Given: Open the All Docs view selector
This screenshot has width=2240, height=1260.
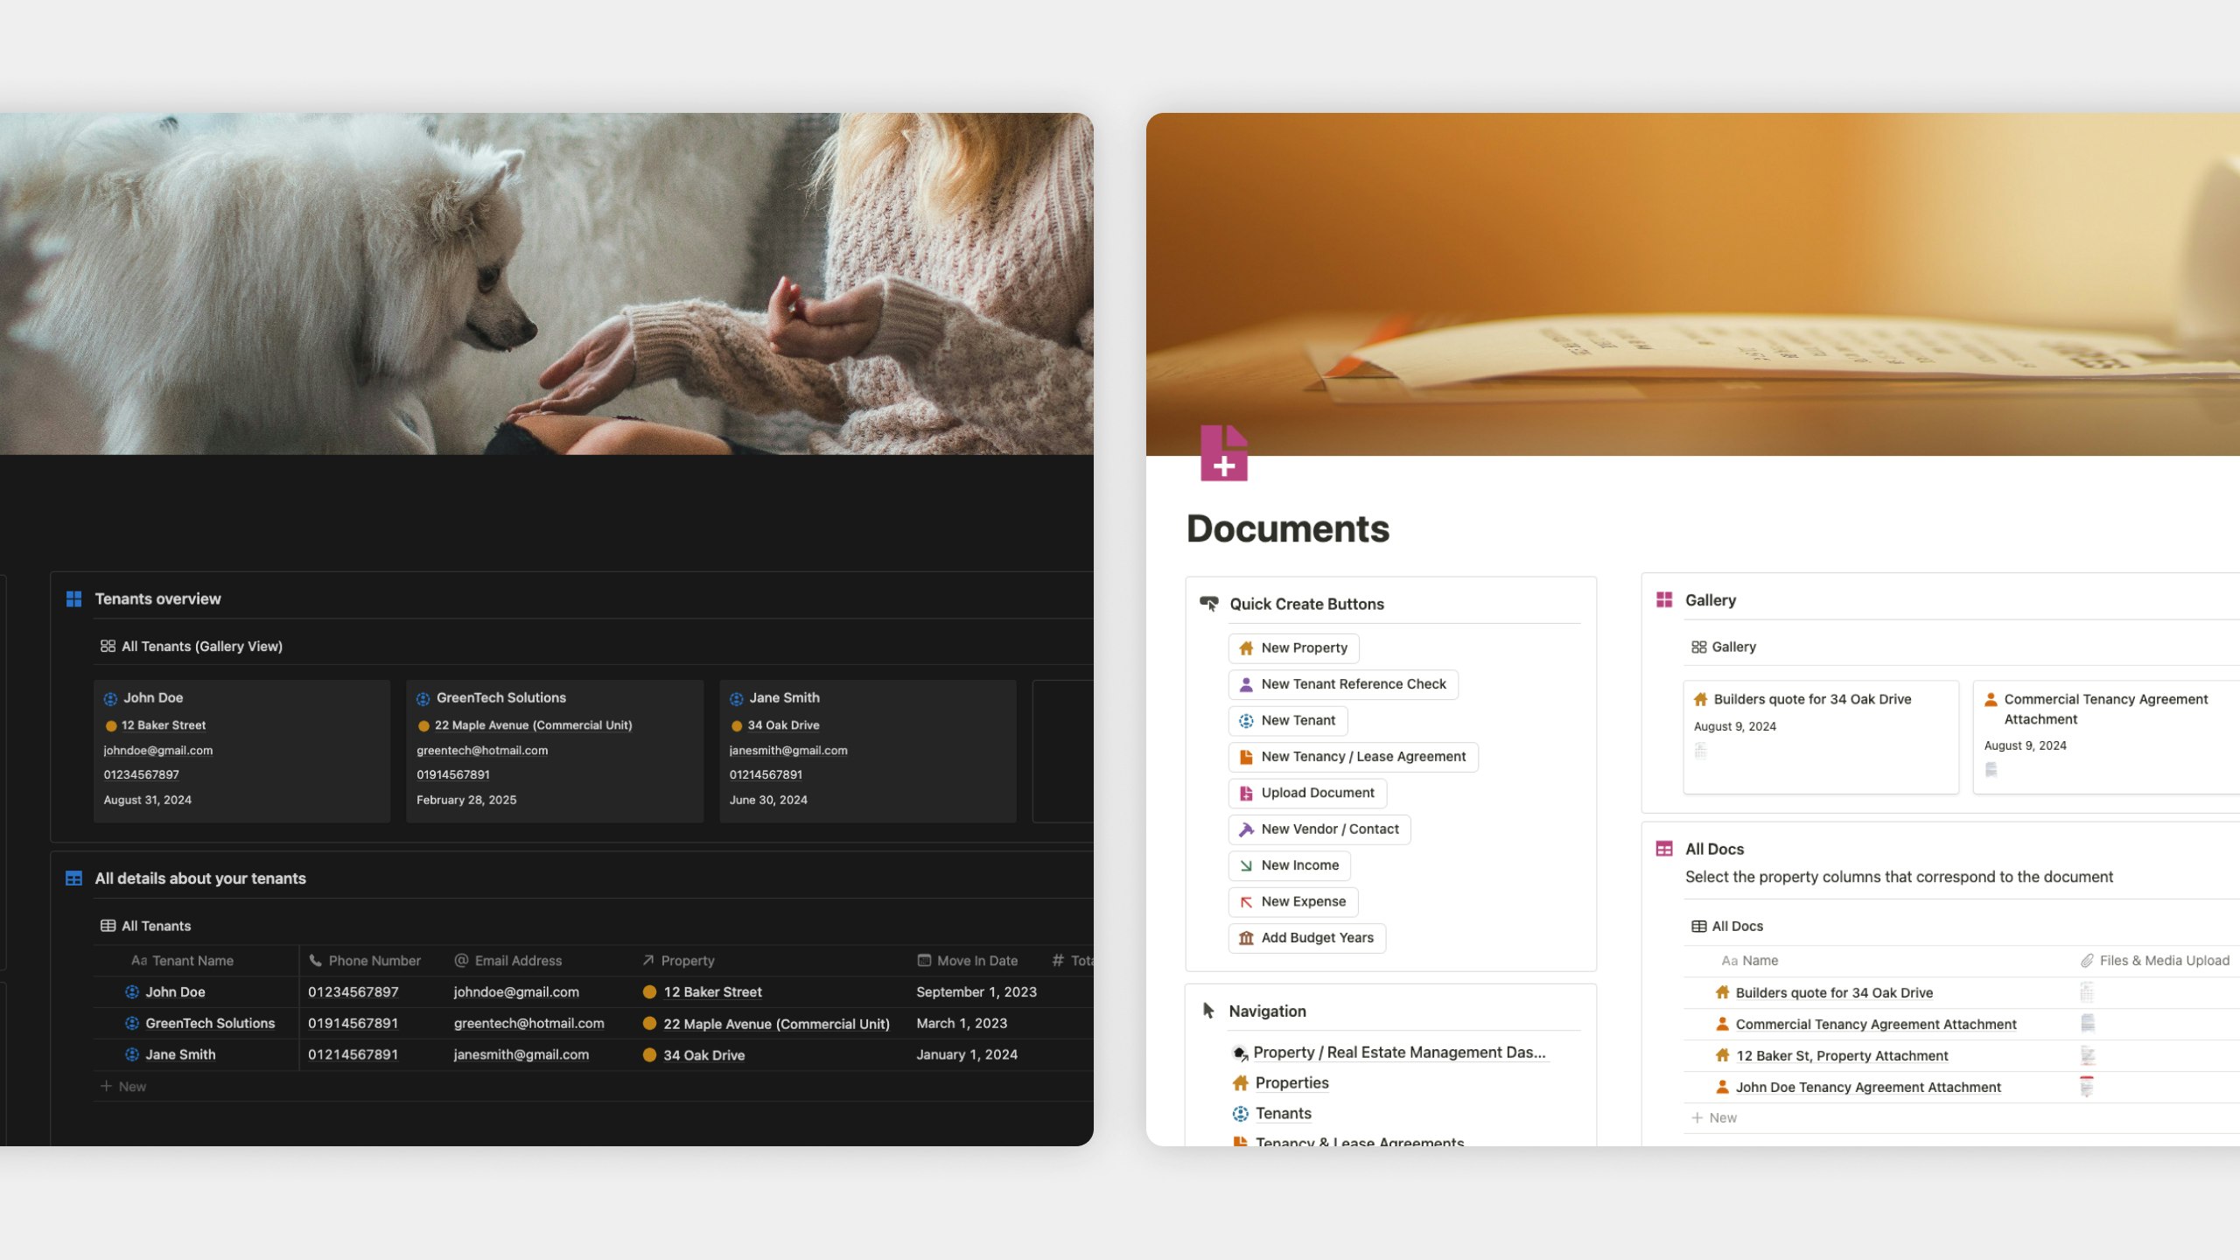Looking at the screenshot, I should pyautogui.click(x=1728, y=925).
